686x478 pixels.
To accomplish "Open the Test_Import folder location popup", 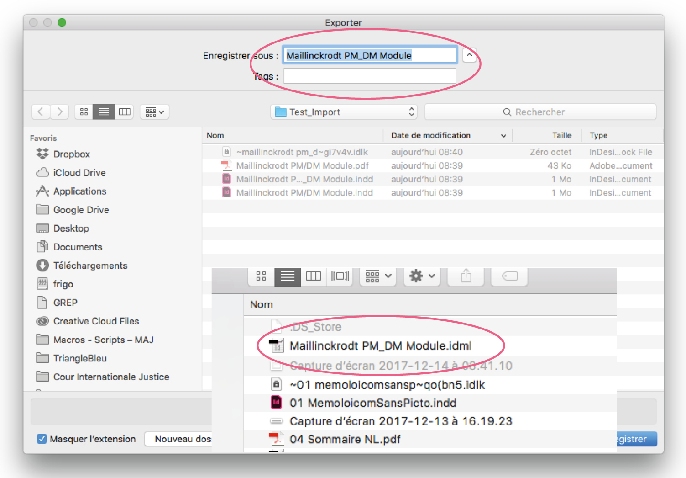I will [345, 112].
